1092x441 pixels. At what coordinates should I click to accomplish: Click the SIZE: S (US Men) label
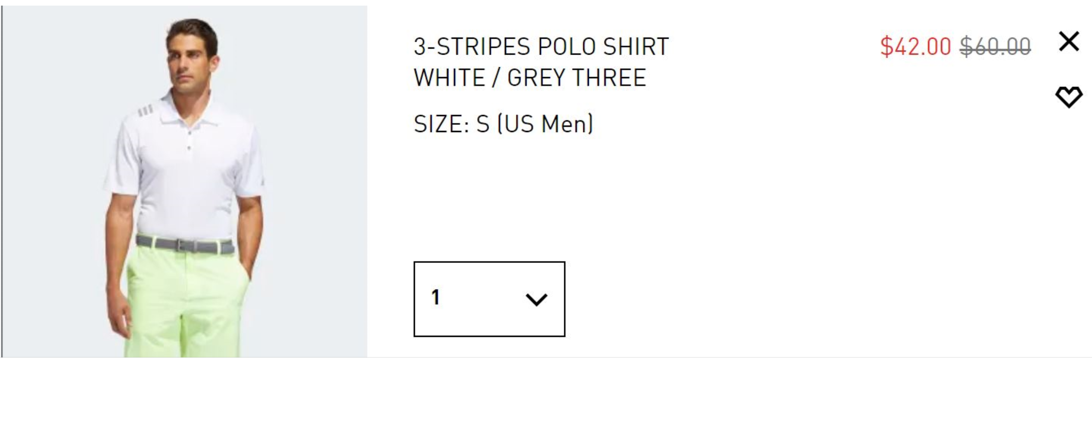[x=503, y=124]
